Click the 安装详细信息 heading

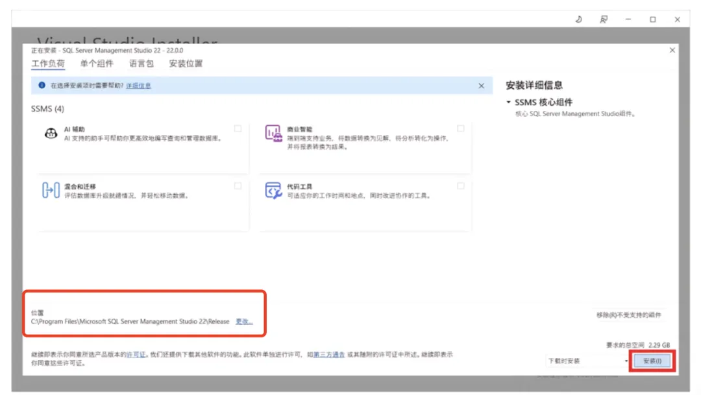pyautogui.click(x=534, y=85)
